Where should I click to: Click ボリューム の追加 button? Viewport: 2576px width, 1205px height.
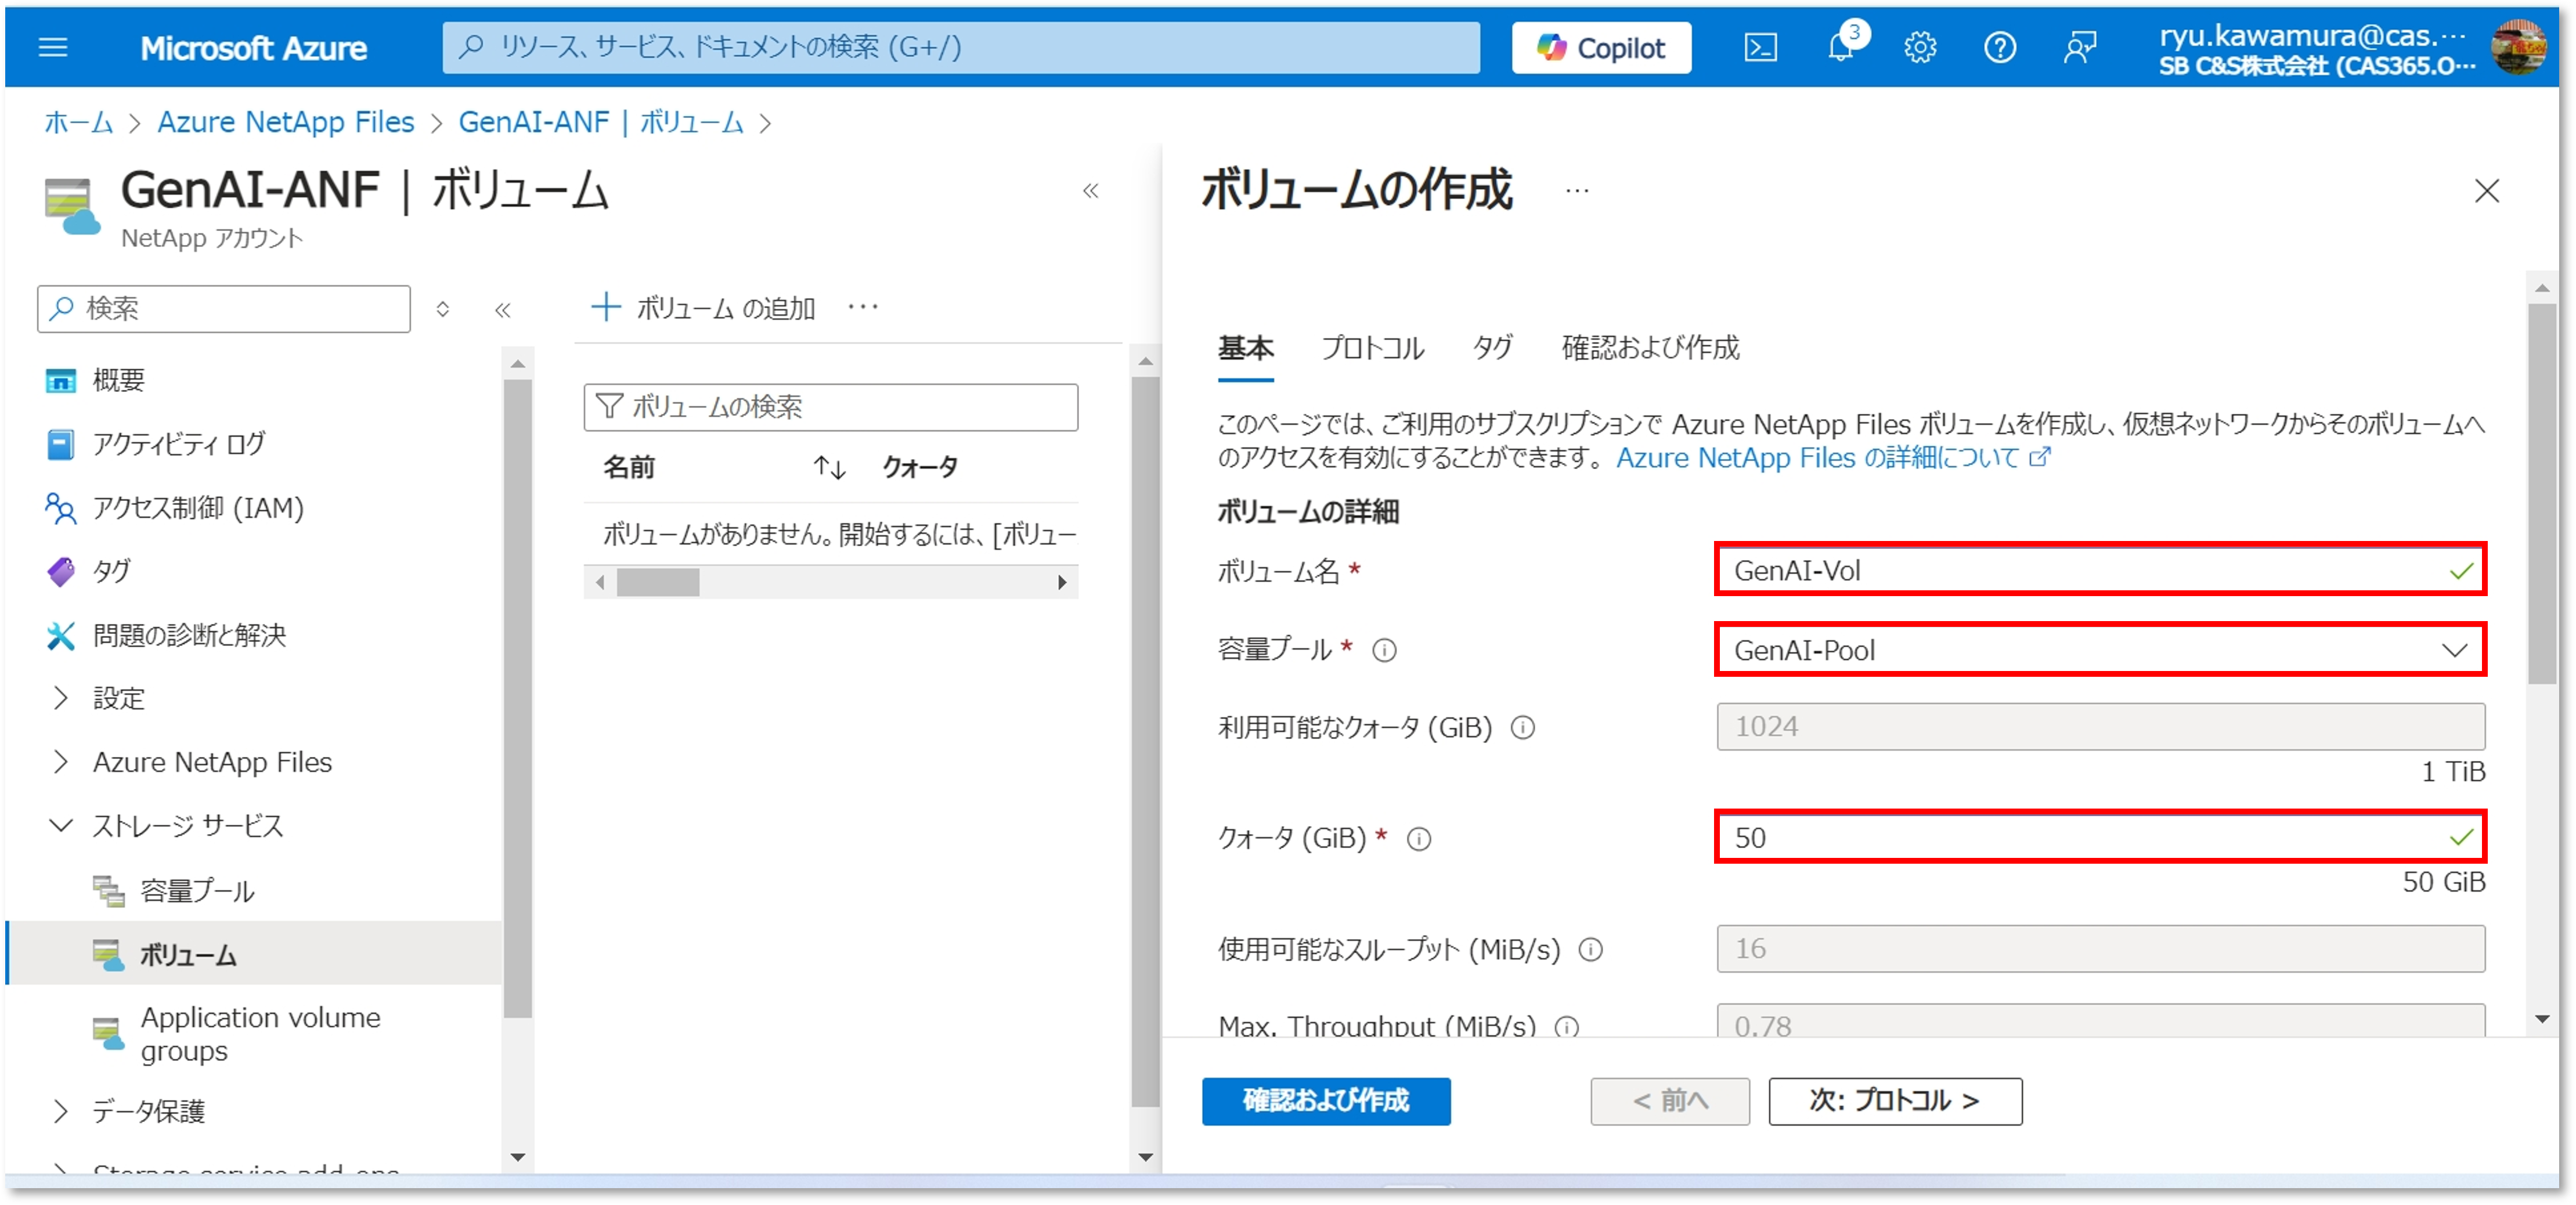[x=703, y=308]
